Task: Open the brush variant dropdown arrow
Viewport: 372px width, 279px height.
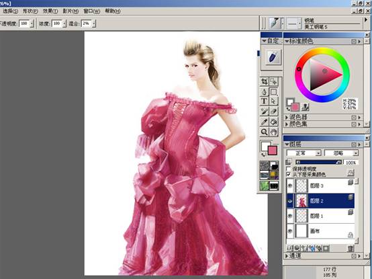Action: 300,24
